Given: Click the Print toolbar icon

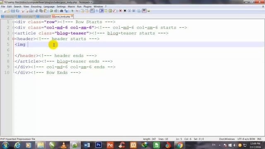Looking at the screenshot, I should pyautogui.click(x=31, y=11).
